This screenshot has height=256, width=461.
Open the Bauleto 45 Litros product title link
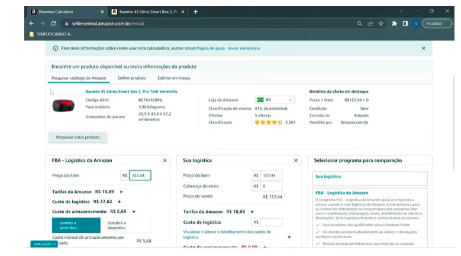131,91
